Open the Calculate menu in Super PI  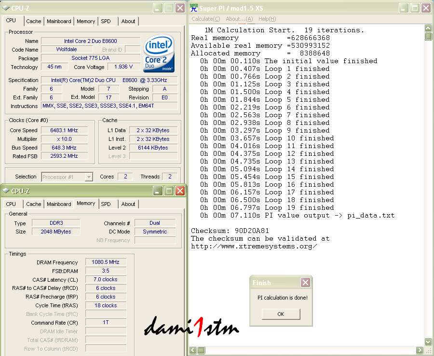pyautogui.click(x=205, y=19)
